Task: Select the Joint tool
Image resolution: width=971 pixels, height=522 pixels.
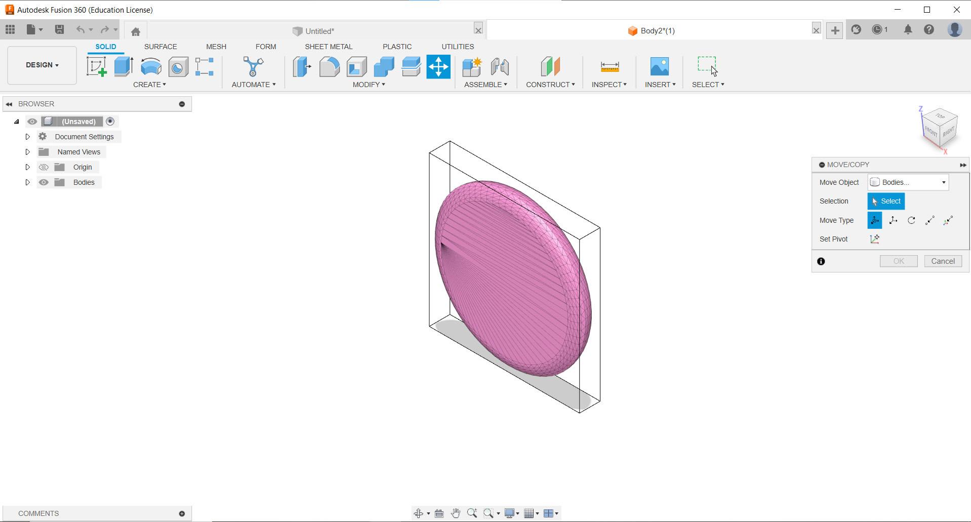Action: click(x=500, y=66)
